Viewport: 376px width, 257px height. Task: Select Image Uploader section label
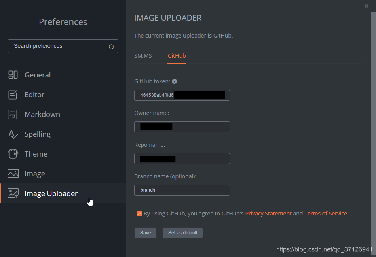[51, 193]
